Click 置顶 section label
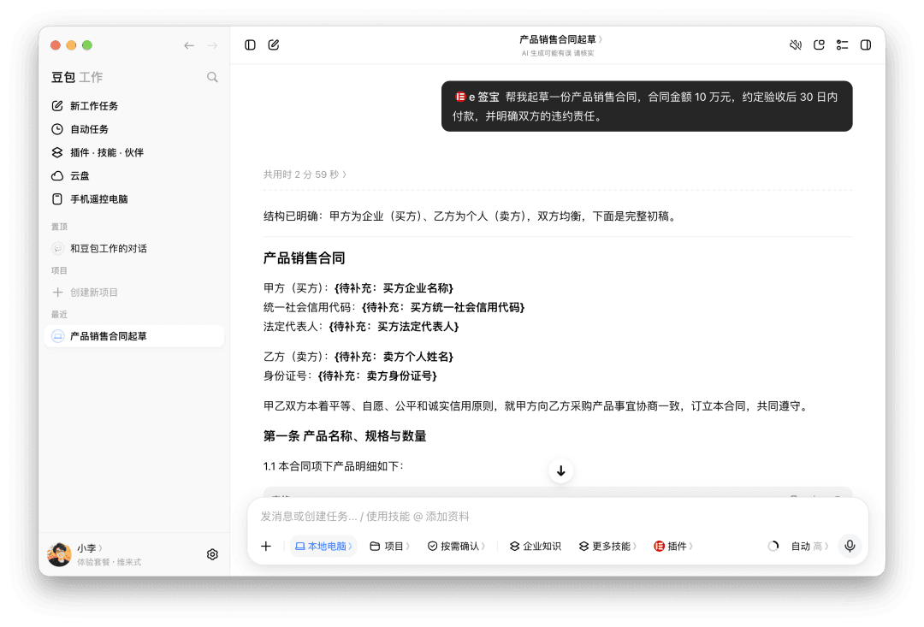 (x=59, y=227)
